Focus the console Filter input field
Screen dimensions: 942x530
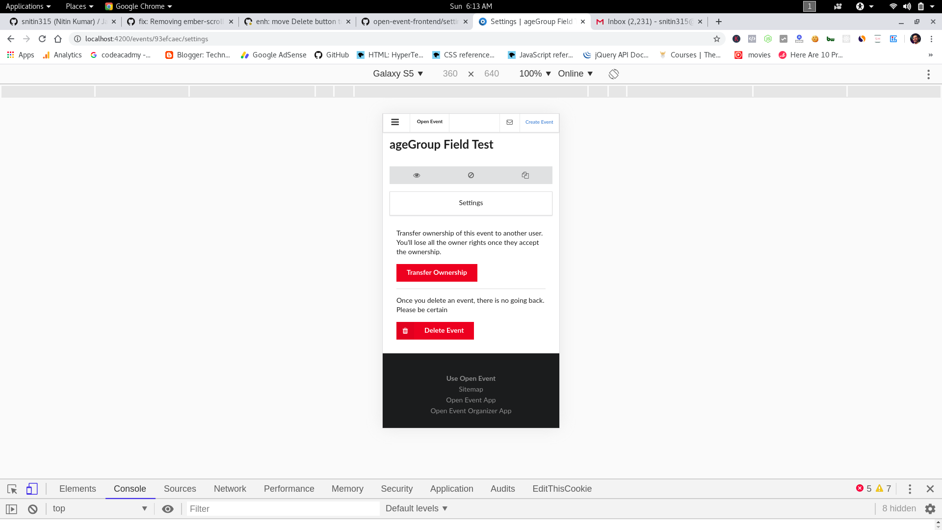283,509
